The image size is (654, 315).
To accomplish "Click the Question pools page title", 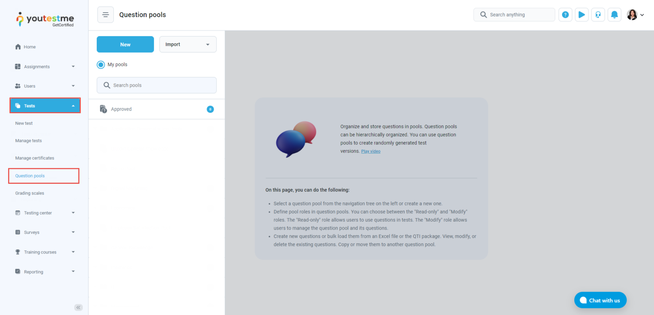I will tap(143, 15).
